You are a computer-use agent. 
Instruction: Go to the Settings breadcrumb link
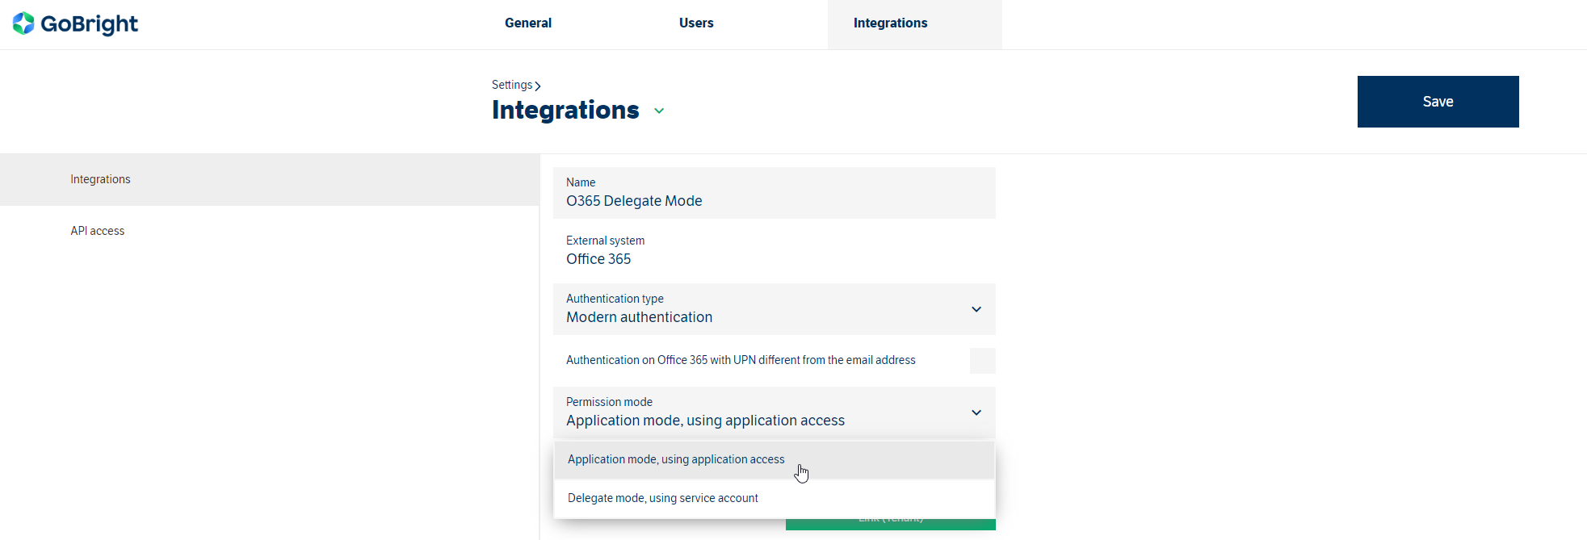tap(511, 85)
